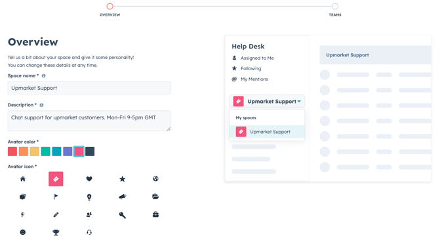Click the Description text area
The height and width of the screenshot is (246, 440).
point(89,121)
